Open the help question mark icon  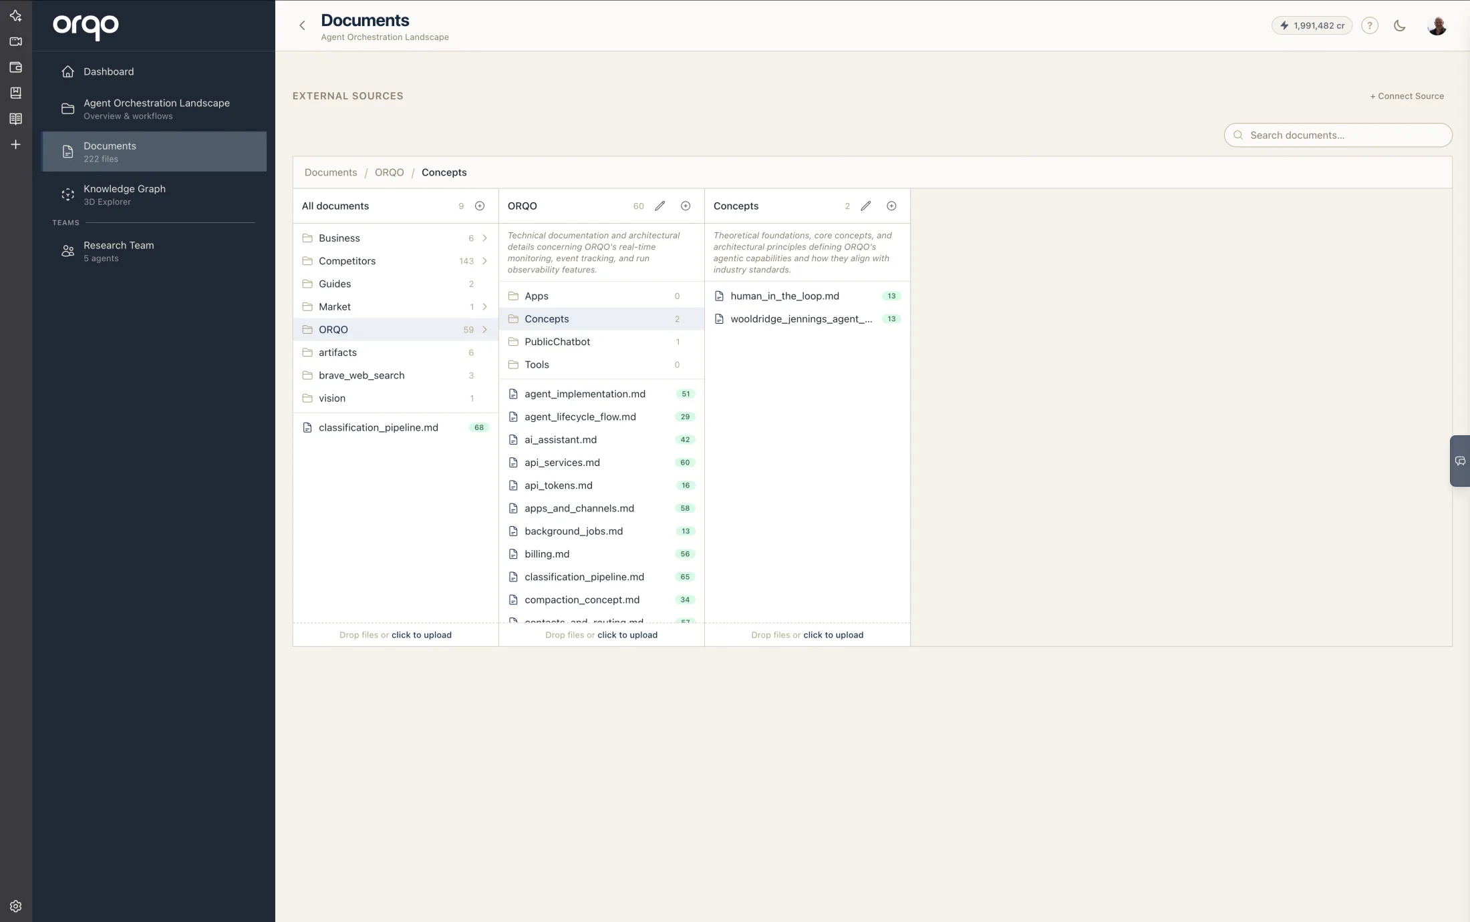click(1369, 25)
